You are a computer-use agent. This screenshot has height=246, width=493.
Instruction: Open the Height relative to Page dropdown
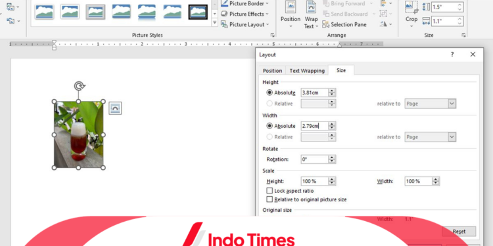click(452, 104)
